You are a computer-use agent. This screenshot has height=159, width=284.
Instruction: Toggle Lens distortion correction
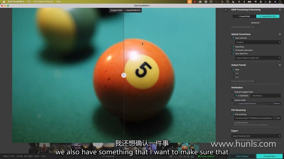tap(233, 54)
